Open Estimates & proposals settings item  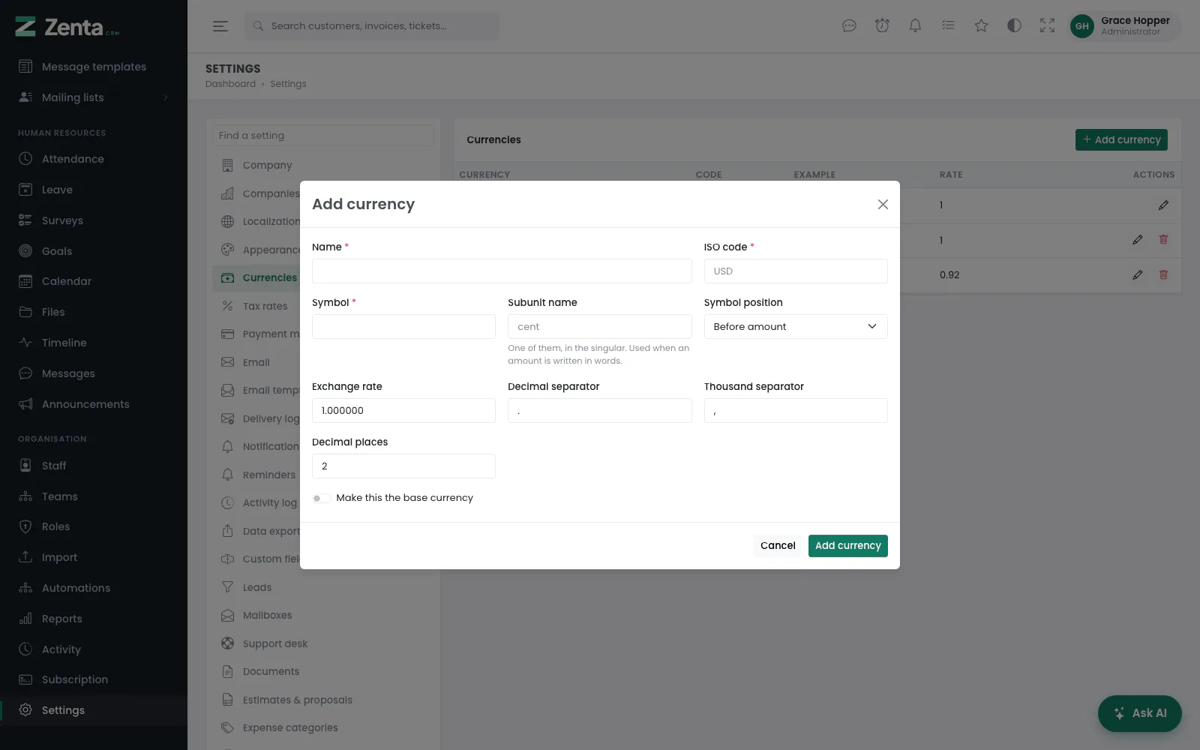(322, 700)
